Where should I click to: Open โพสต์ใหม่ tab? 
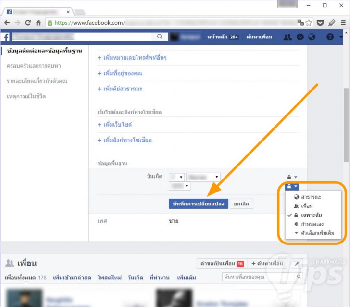[x=110, y=278]
